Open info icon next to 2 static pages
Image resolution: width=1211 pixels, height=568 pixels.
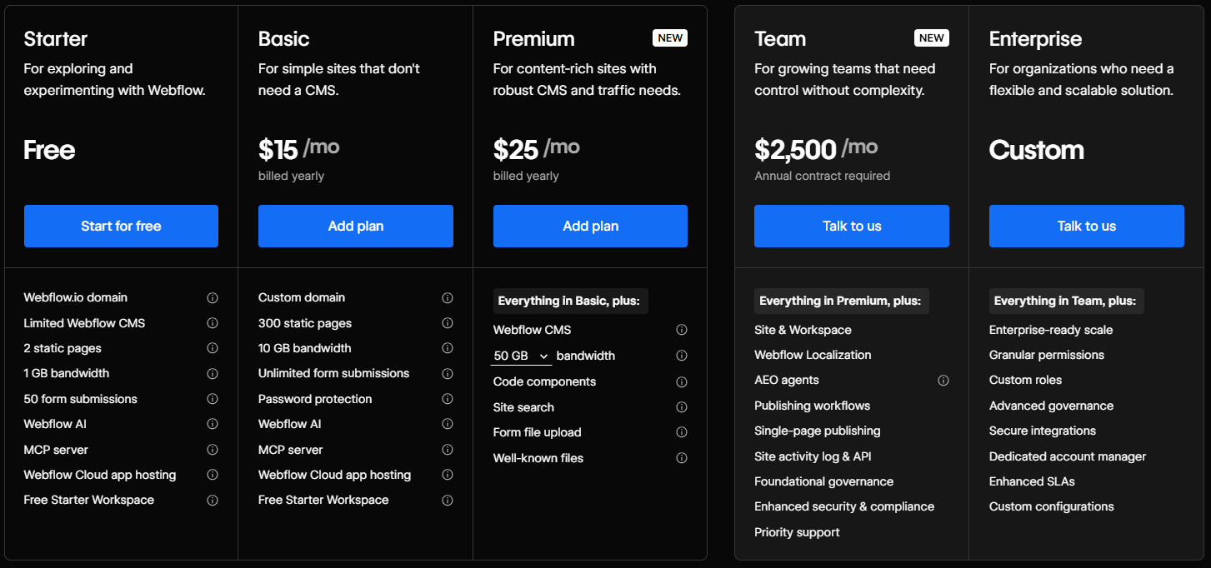coord(213,348)
